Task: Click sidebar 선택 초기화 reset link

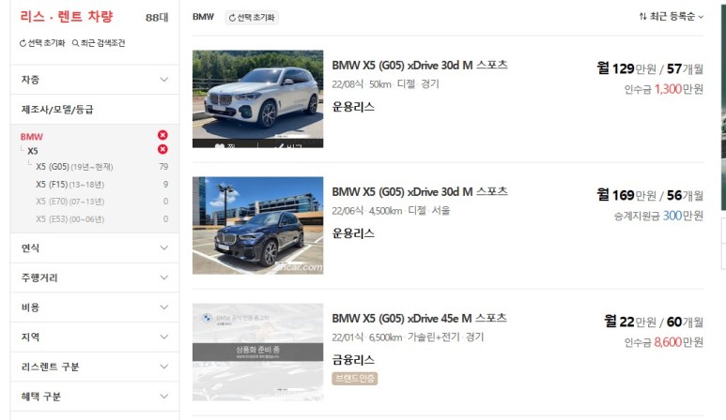Action: point(42,43)
